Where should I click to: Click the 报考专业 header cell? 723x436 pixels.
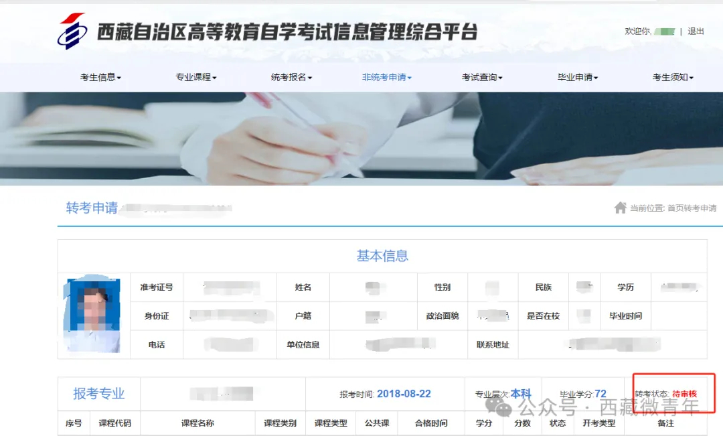pos(99,394)
